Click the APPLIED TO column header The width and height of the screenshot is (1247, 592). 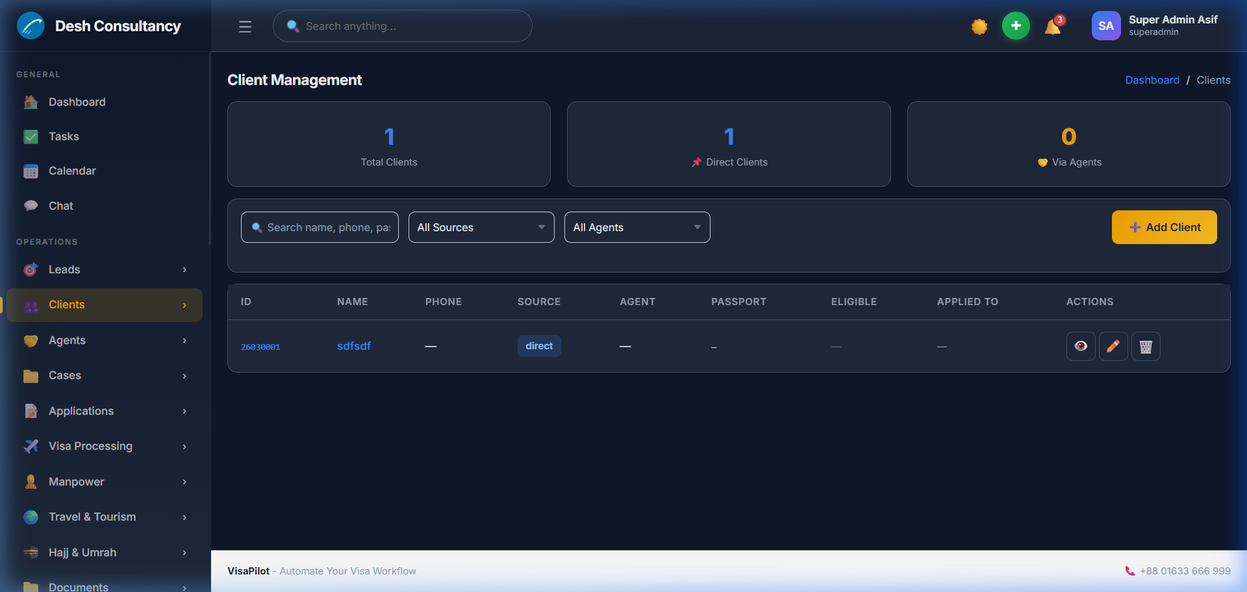pos(967,302)
